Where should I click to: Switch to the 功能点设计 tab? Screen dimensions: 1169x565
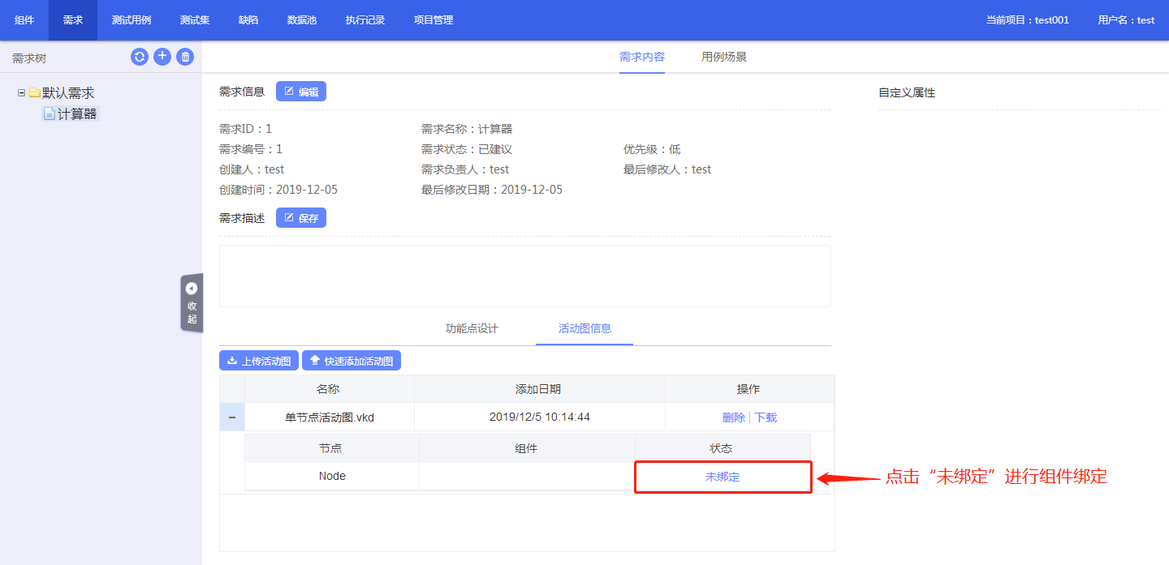click(x=472, y=328)
